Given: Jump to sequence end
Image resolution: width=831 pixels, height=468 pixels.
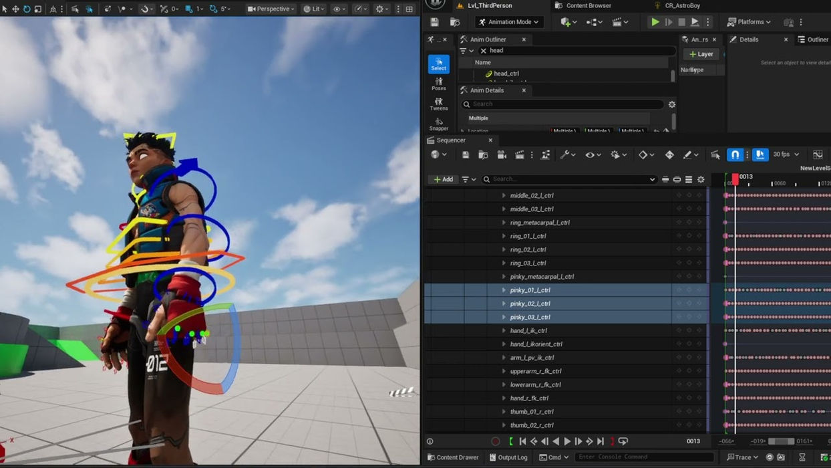Looking at the screenshot, I should [601, 441].
